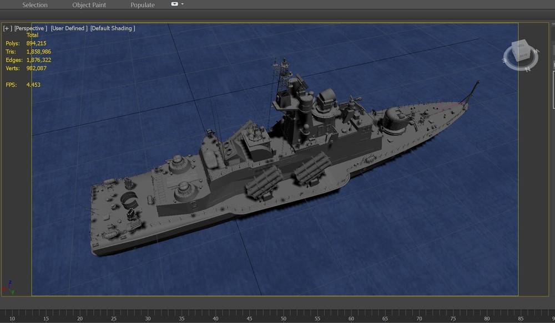Viewport: 555px width, 323px height.
Task: Switch to the Populate ribbon tab
Action: pos(142,5)
